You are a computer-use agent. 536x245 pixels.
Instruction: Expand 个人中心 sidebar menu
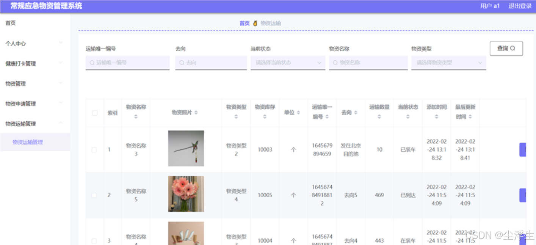35,43
